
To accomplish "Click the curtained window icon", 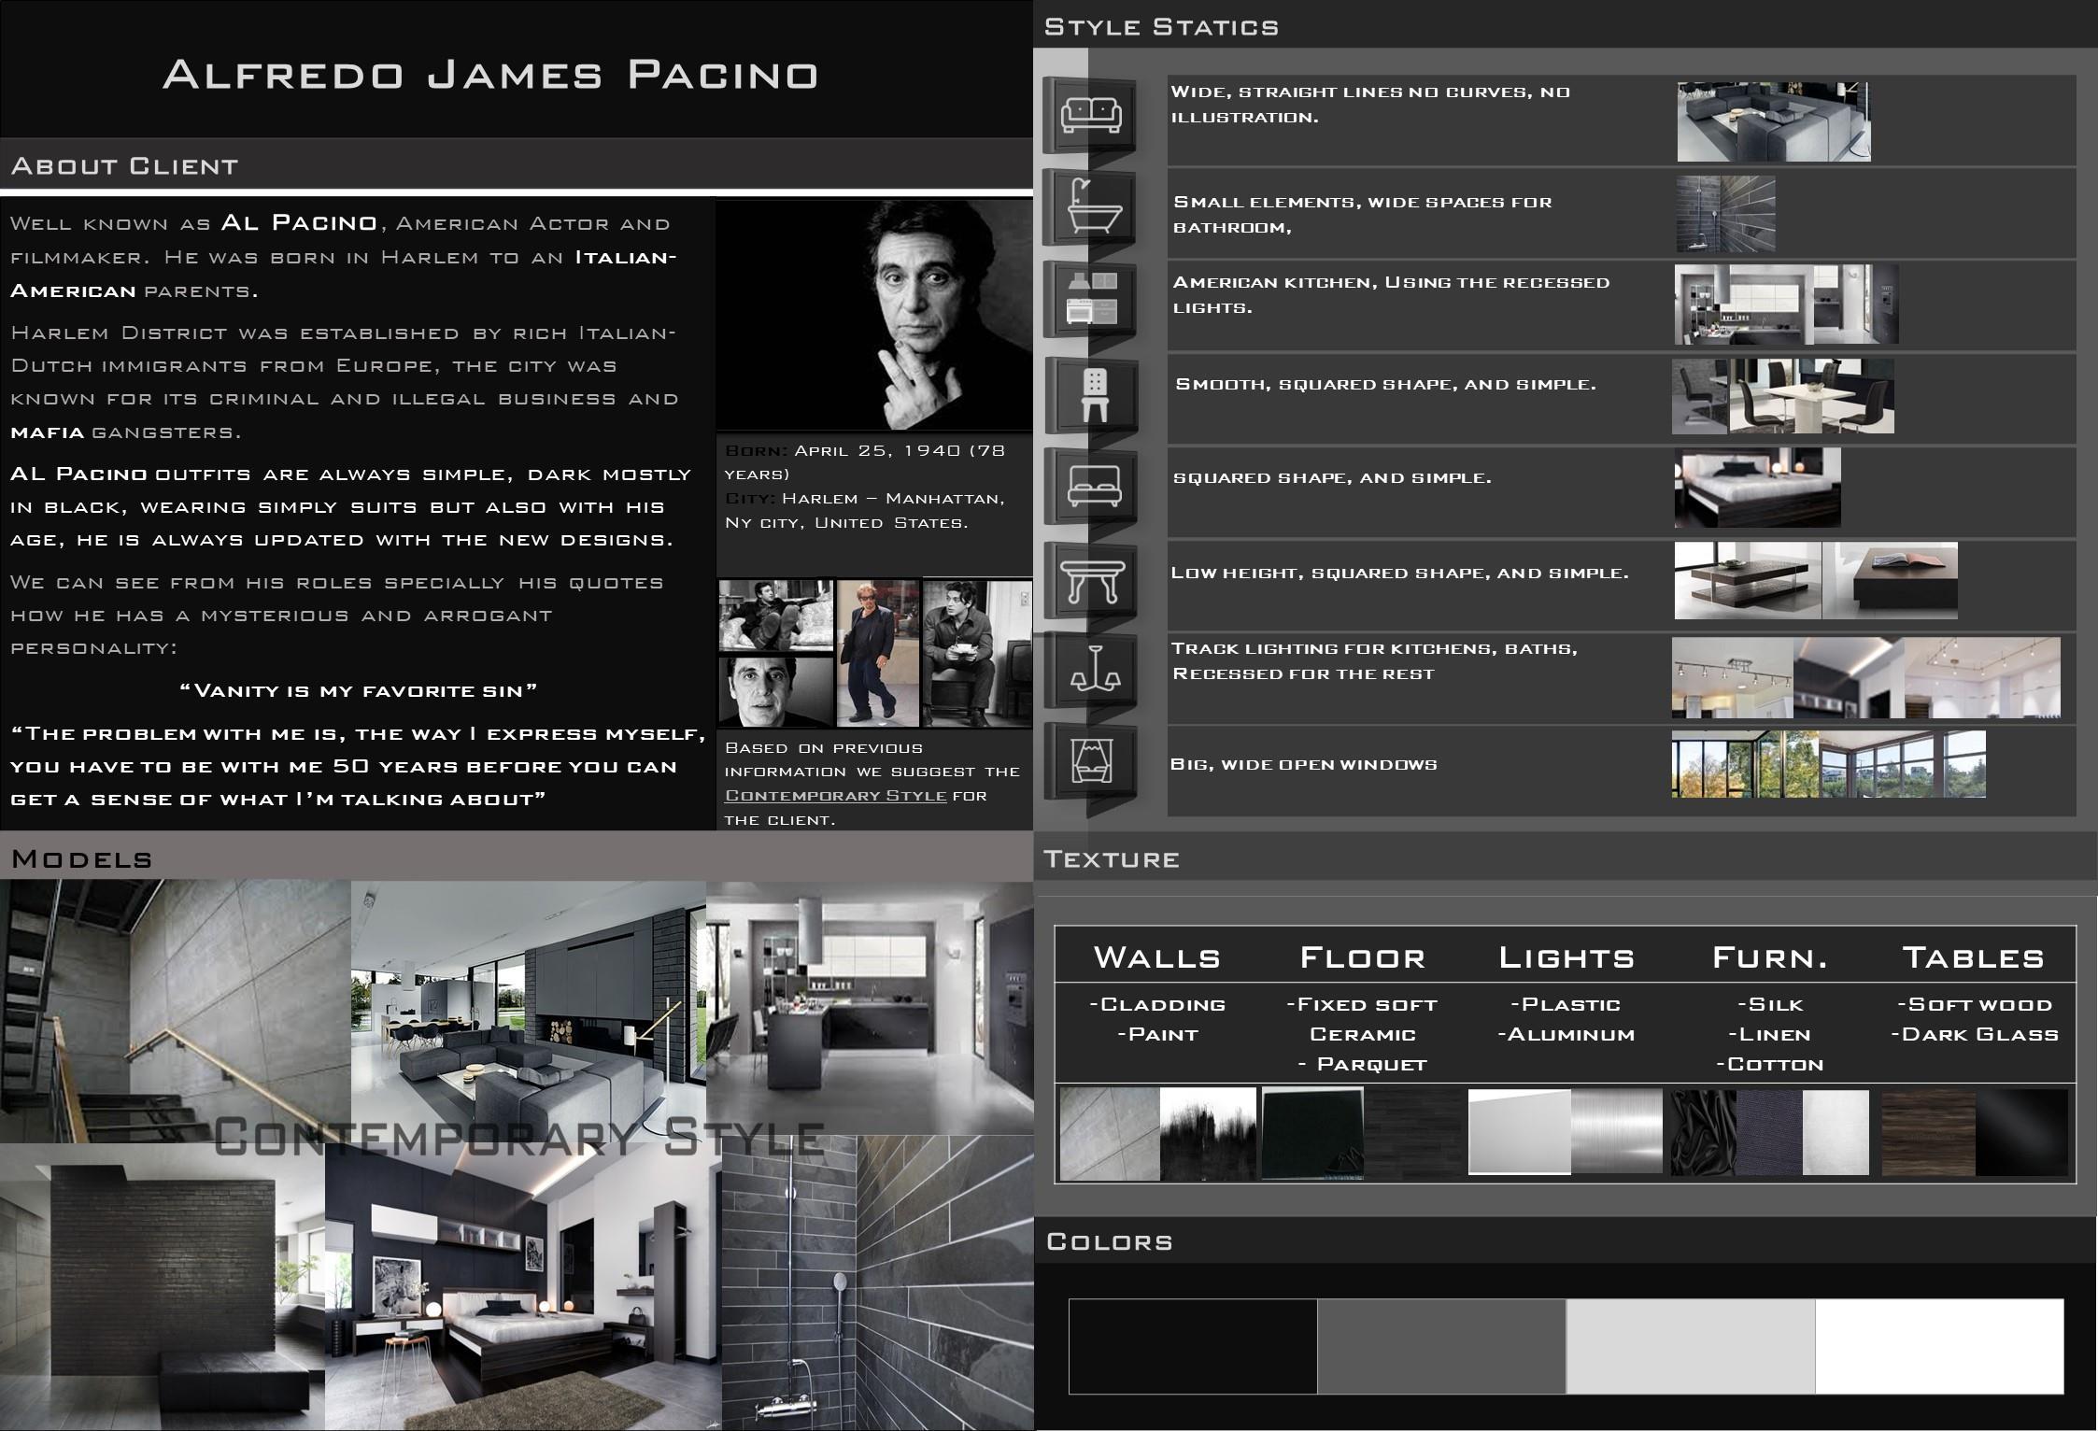I will click(x=1092, y=761).
